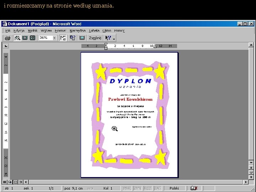Toggle ZAS overtype indicator
Viewport: 256px width, 192px height.
tap(158, 188)
